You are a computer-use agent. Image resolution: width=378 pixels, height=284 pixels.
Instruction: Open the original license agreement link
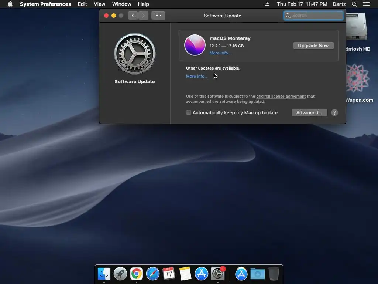click(281, 96)
